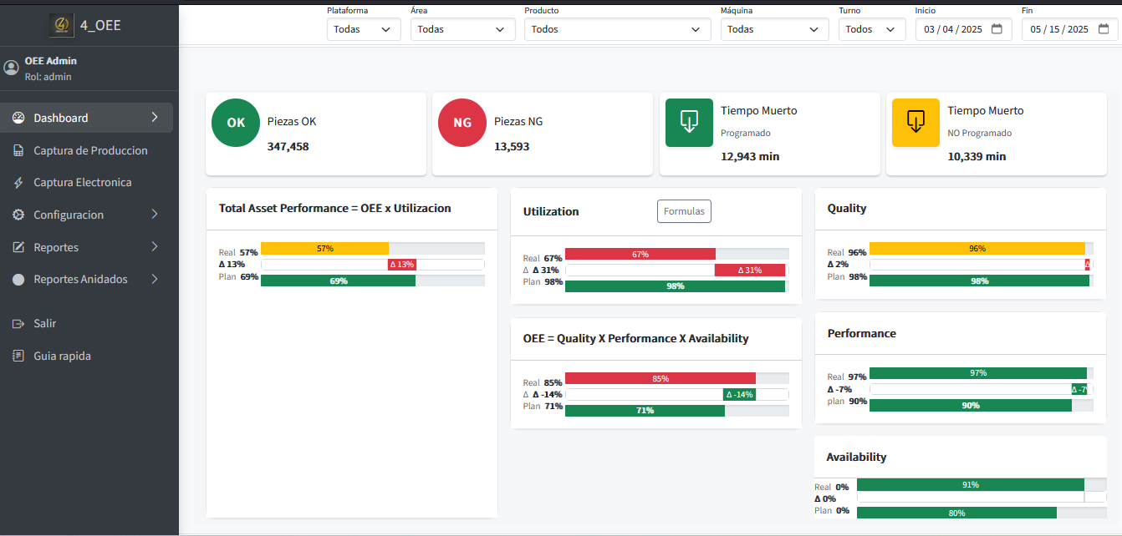Open Captura Electronica menu item

coord(87,183)
